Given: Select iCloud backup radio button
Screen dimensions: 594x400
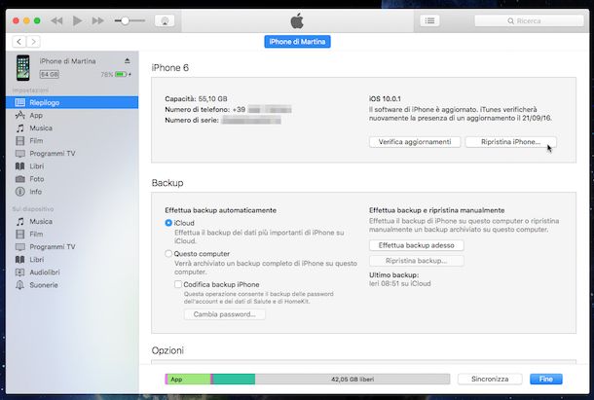Looking at the screenshot, I should pyautogui.click(x=168, y=223).
